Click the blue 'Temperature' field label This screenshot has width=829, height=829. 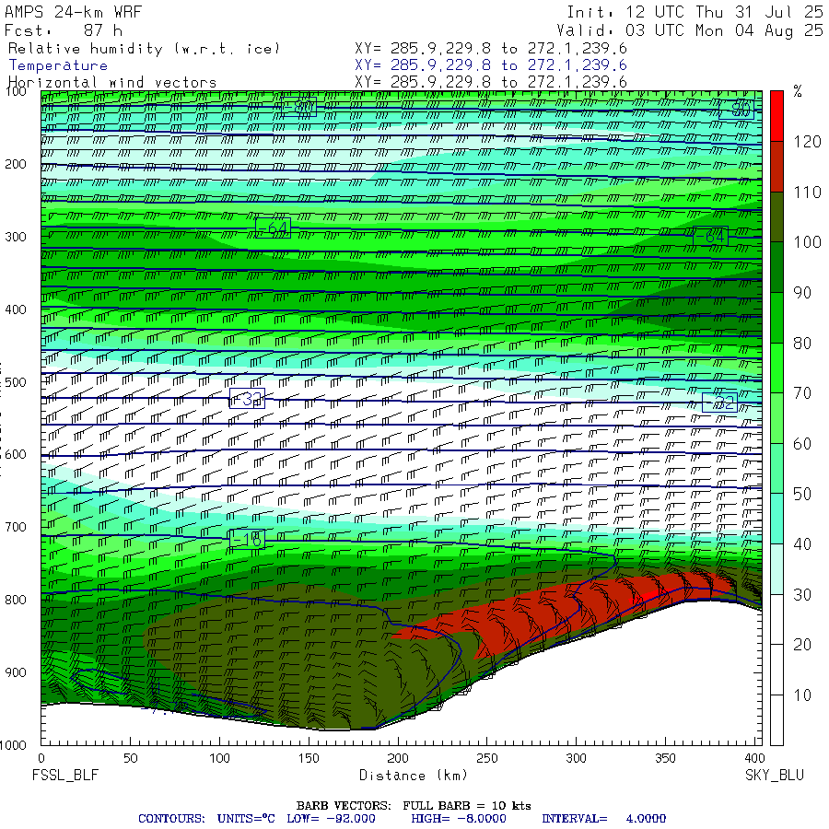(58, 65)
